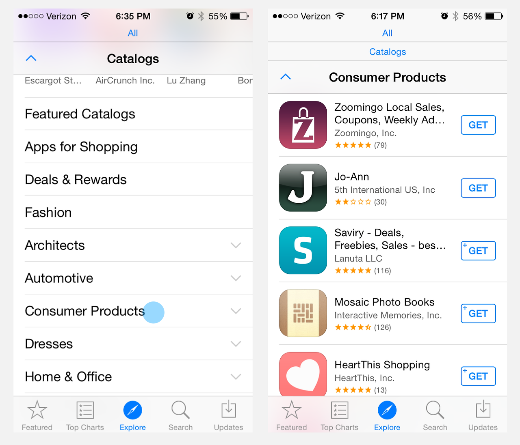Collapse Consumer Products header chevron
Viewport: 520px width, 445px height.
[x=286, y=77]
